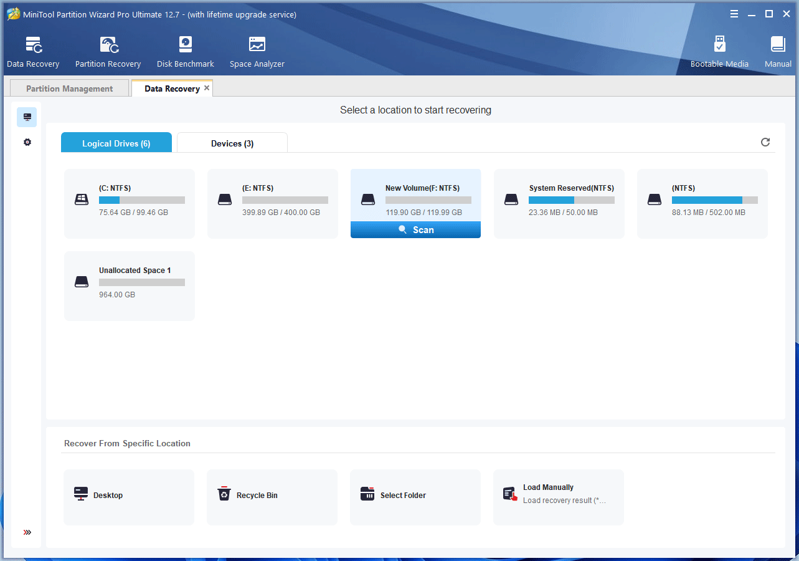Open the hamburger menu in the title bar
799x561 pixels.
(x=734, y=14)
